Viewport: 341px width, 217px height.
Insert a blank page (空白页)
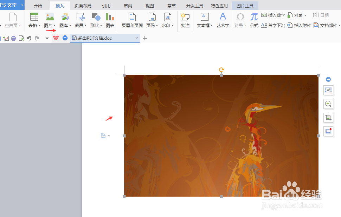13,20
